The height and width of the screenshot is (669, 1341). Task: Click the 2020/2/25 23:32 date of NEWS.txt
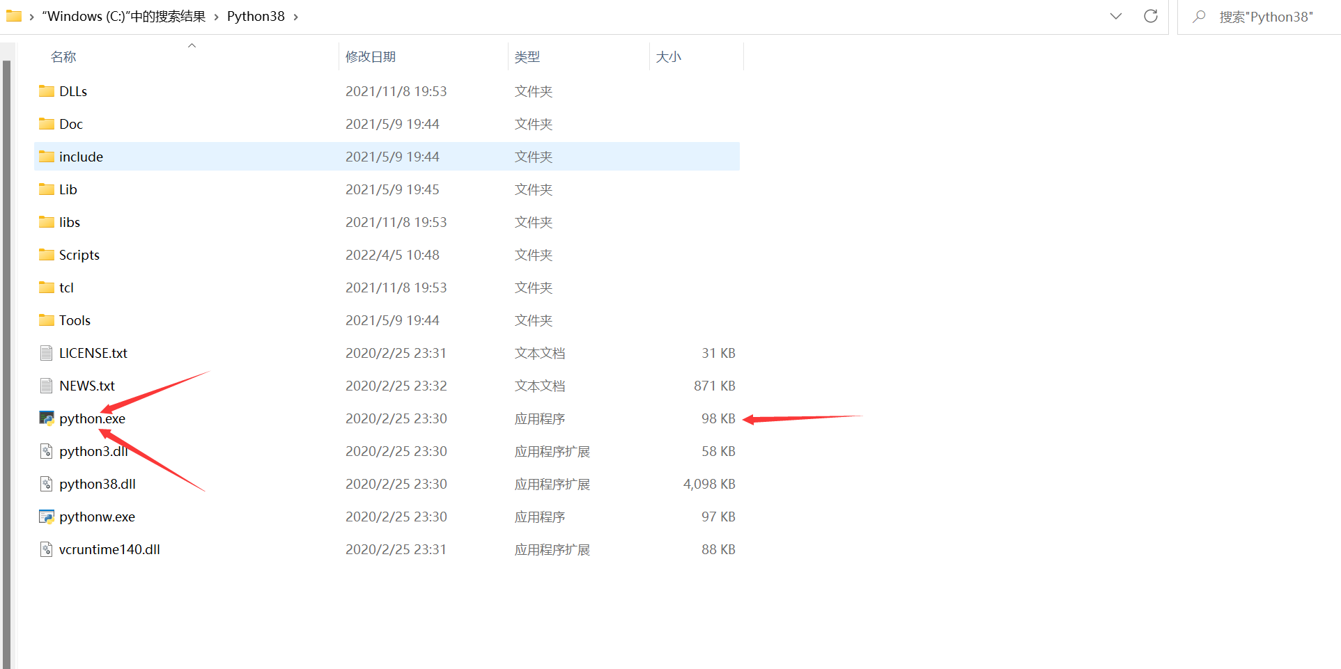(x=396, y=386)
